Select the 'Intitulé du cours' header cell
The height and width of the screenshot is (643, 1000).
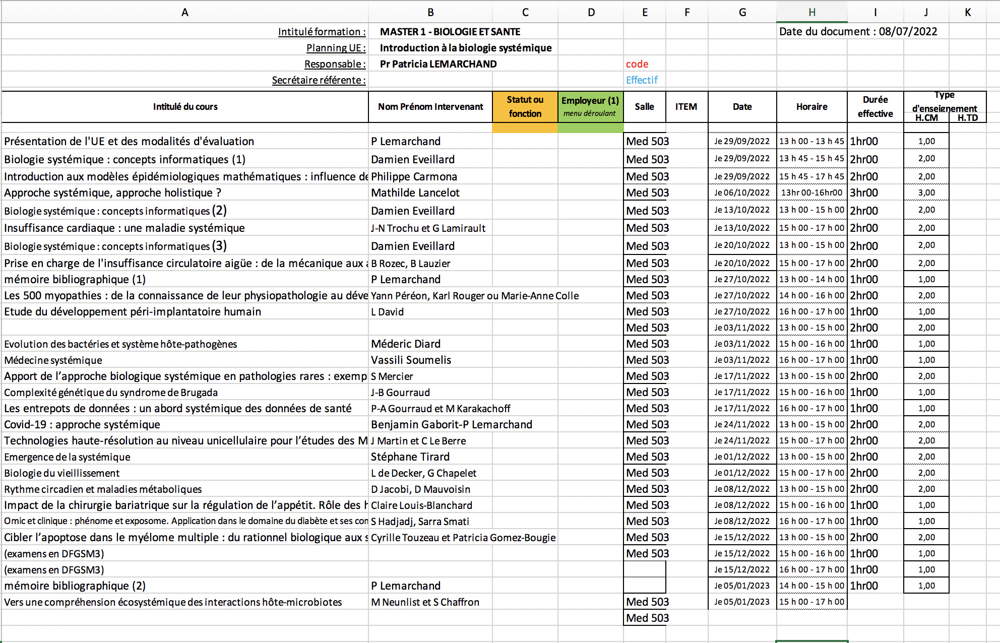185,106
